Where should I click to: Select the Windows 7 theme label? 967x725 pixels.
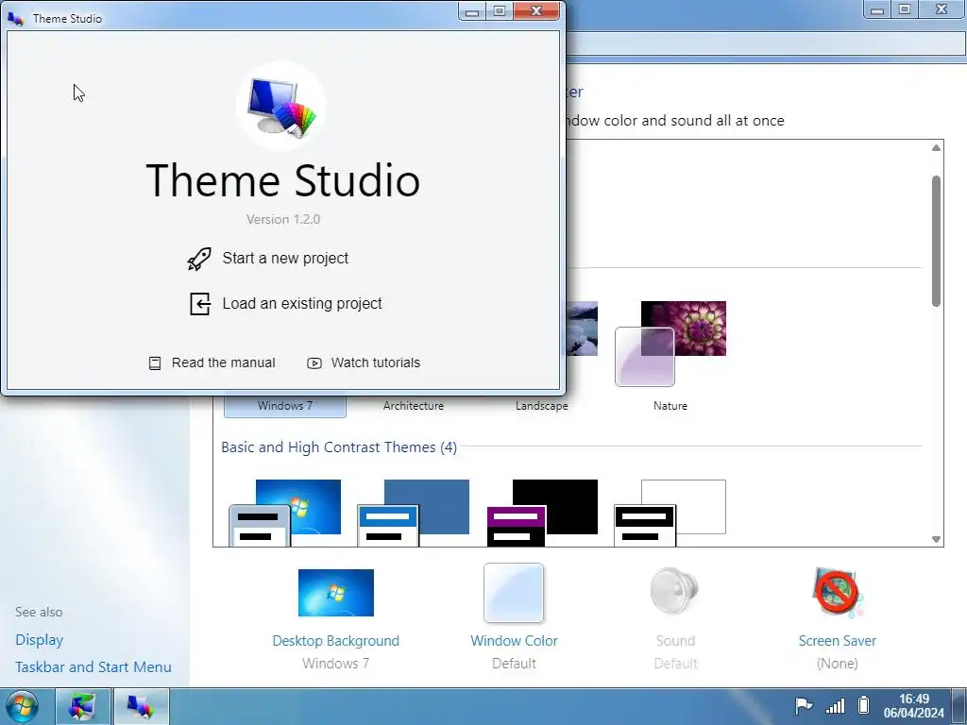[x=285, y=406]
